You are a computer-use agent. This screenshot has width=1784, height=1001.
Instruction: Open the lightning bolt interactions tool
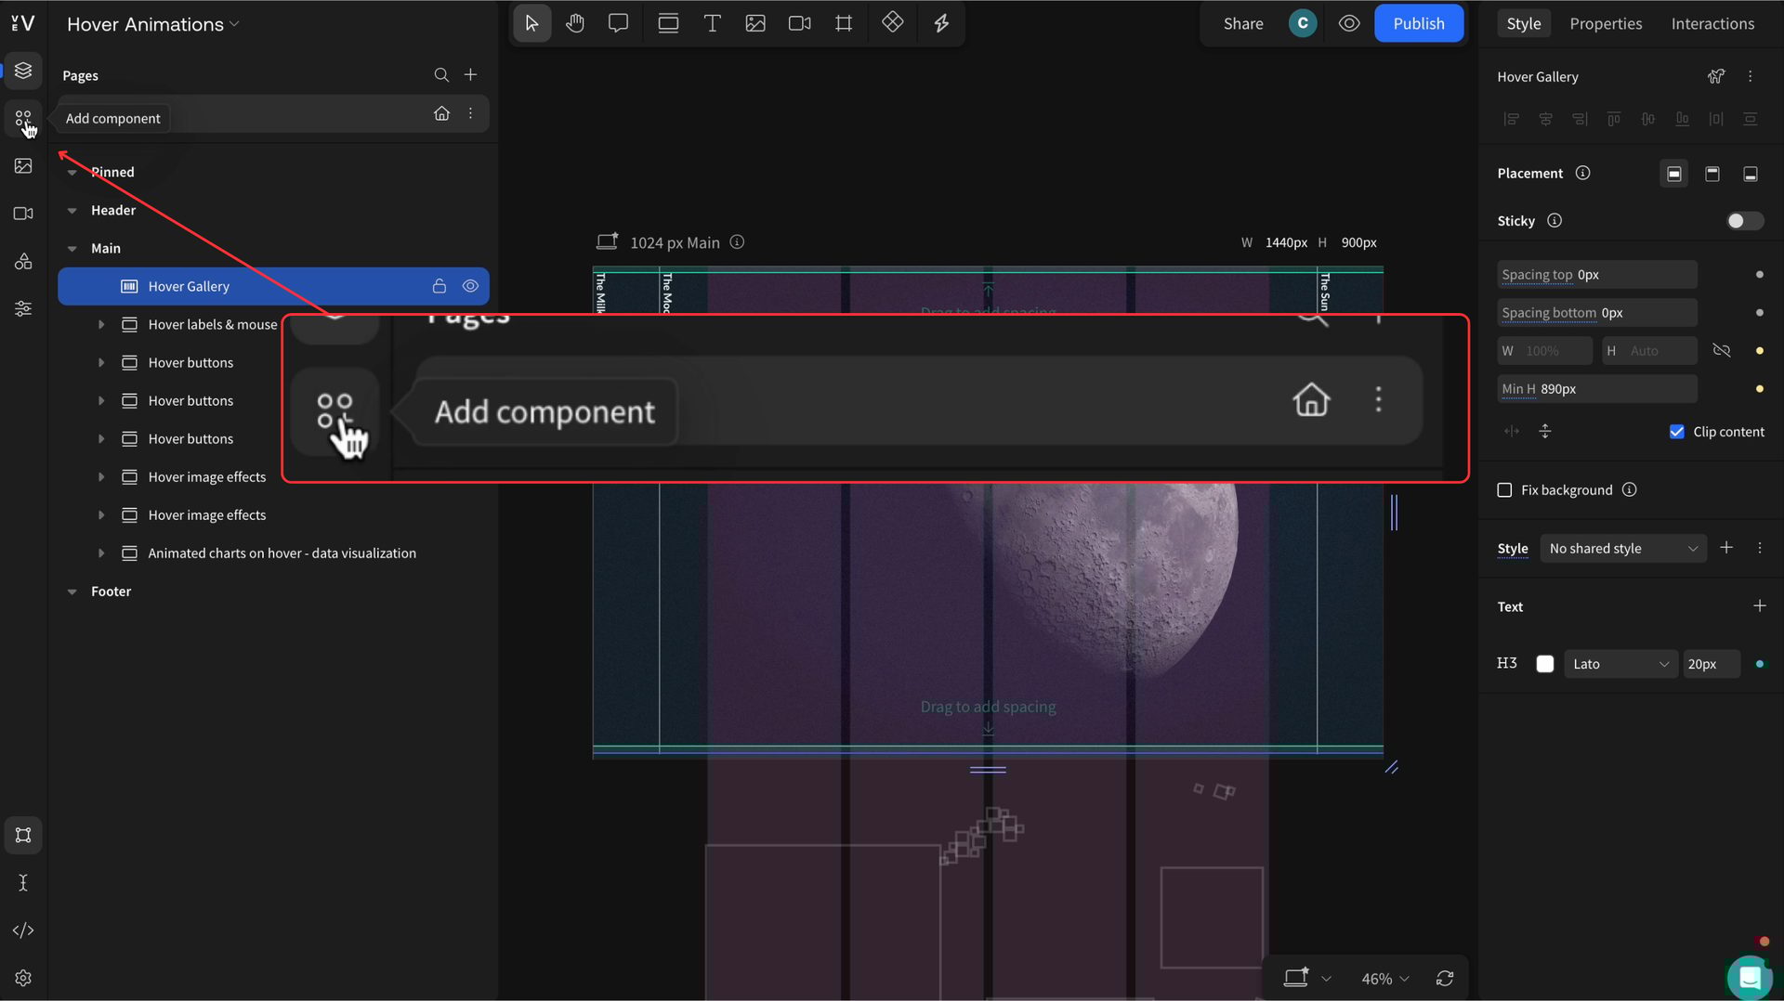(x=941, y=23)
